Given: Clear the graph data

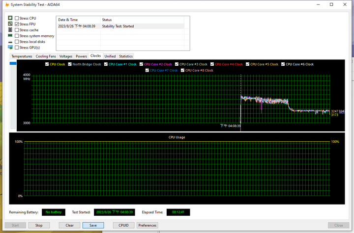Looking at the screenshot, I should (x=69, y=225).
